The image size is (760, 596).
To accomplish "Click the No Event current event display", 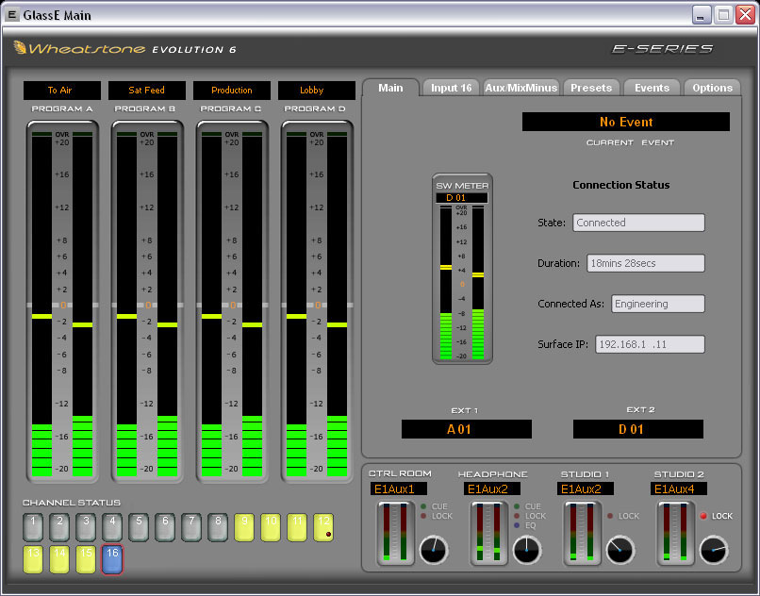I will (x=626, y=122).
